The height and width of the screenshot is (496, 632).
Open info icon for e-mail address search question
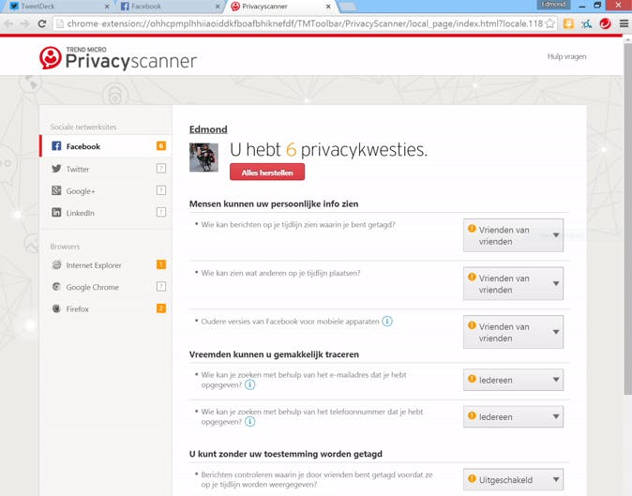250,384
